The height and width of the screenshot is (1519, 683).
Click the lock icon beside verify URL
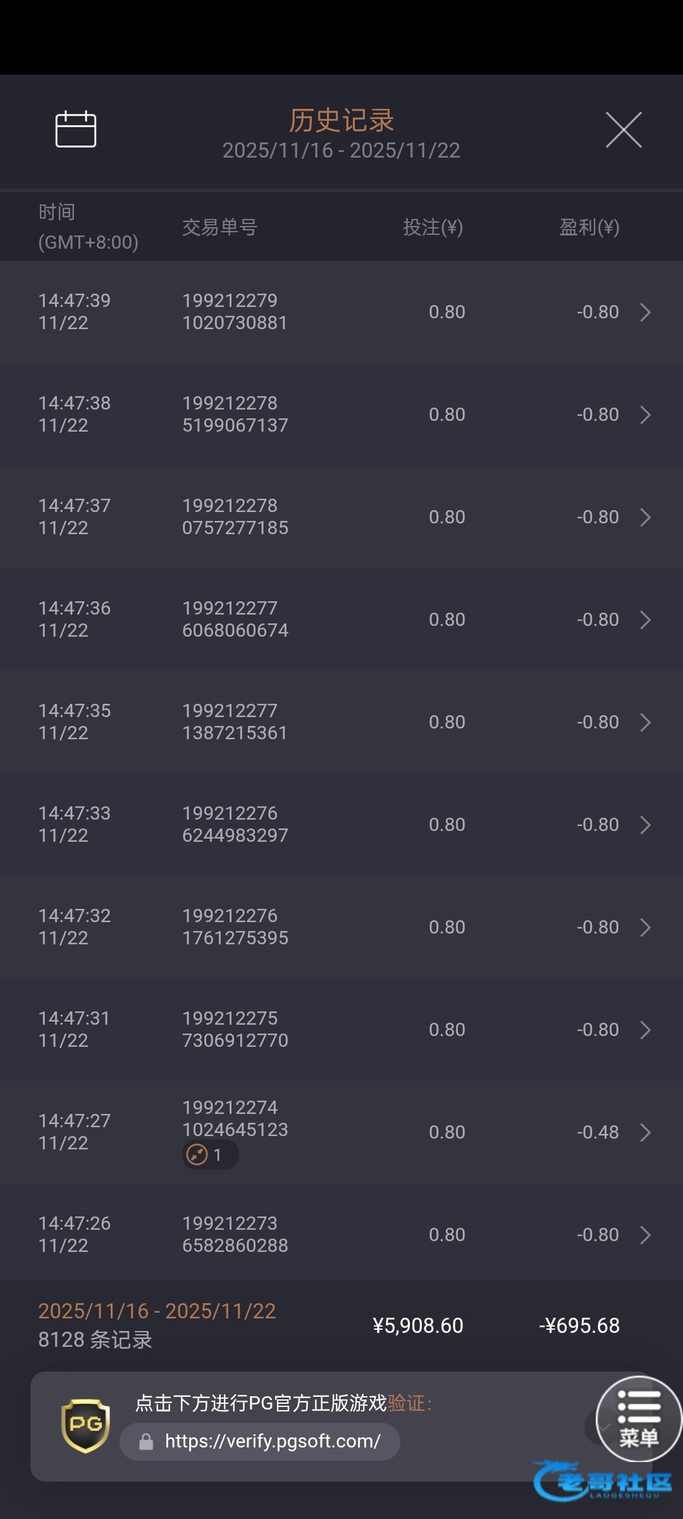[146, 1442]
